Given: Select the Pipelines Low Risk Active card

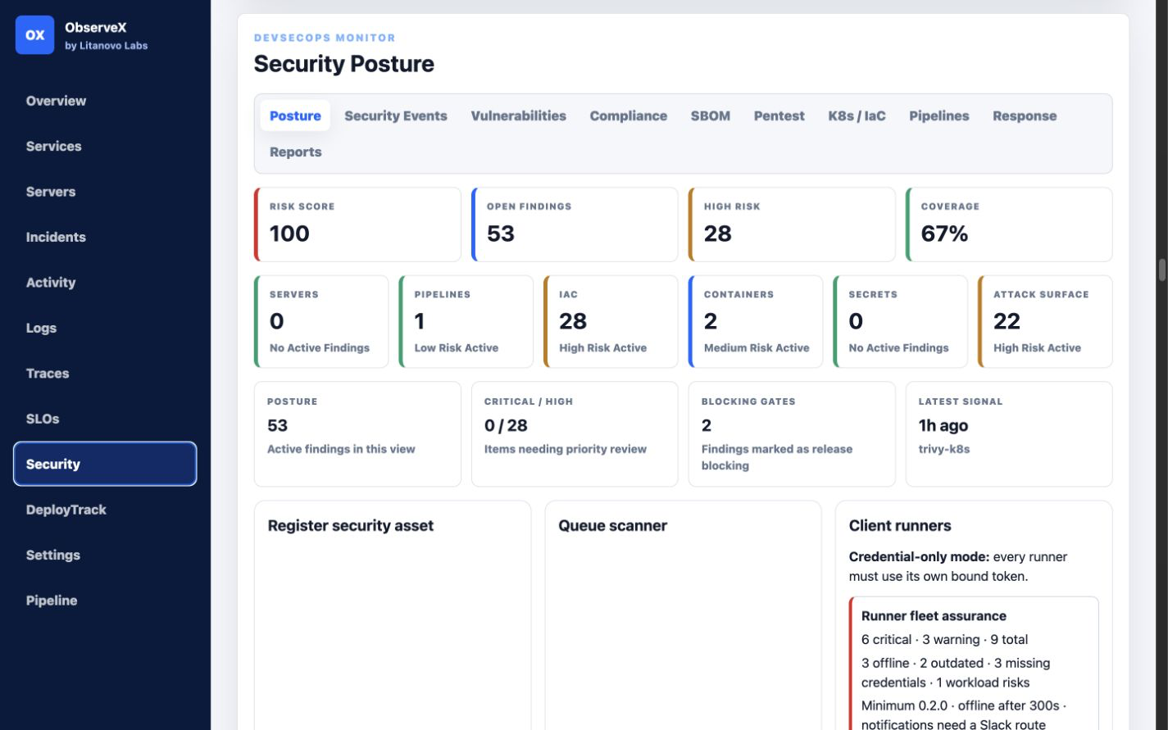Looking at the screenshot, I should pyautogui.click(x=466, y=321).
